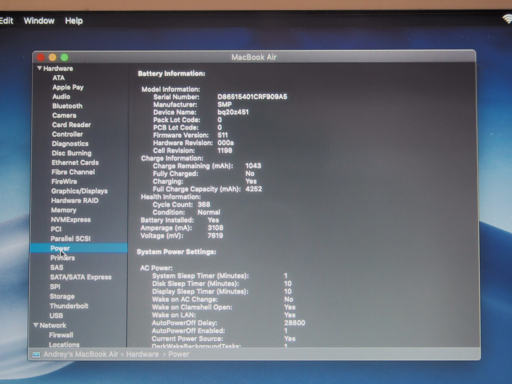Screen dimensions: 512x384
Task: Click the Wi-Fi status icon
Action: [507, 19]
